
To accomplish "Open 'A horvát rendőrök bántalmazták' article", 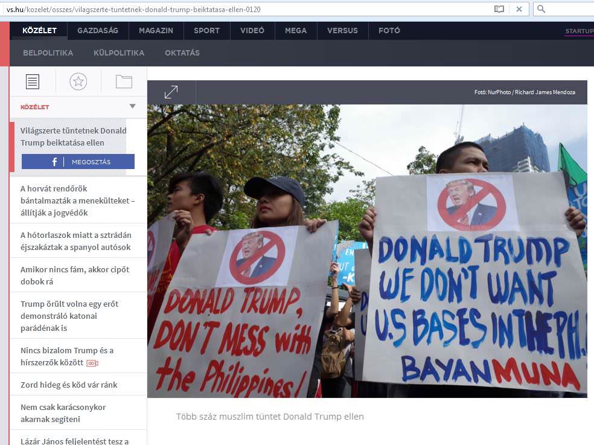I will 78,200.
